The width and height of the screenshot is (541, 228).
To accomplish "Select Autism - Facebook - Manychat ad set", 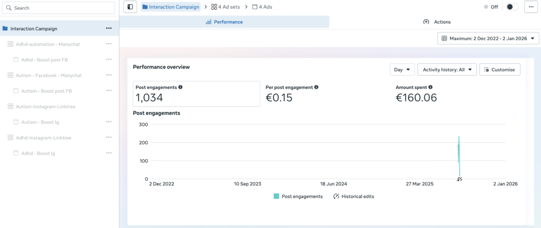I will tap(49, 75).
